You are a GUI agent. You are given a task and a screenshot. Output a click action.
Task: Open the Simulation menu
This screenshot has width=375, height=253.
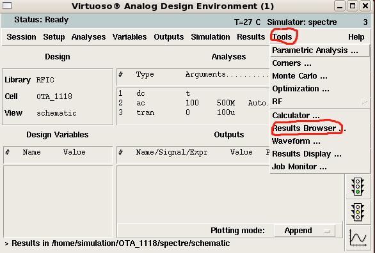[x=211, y=37]
